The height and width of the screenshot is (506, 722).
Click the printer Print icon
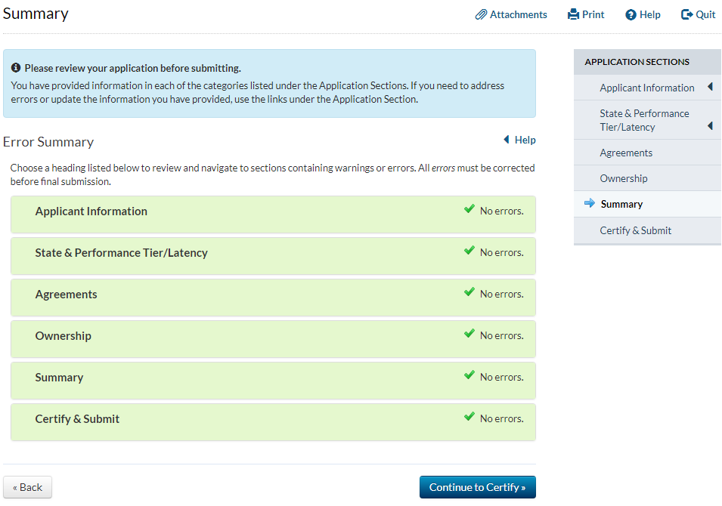pos(573,14)
